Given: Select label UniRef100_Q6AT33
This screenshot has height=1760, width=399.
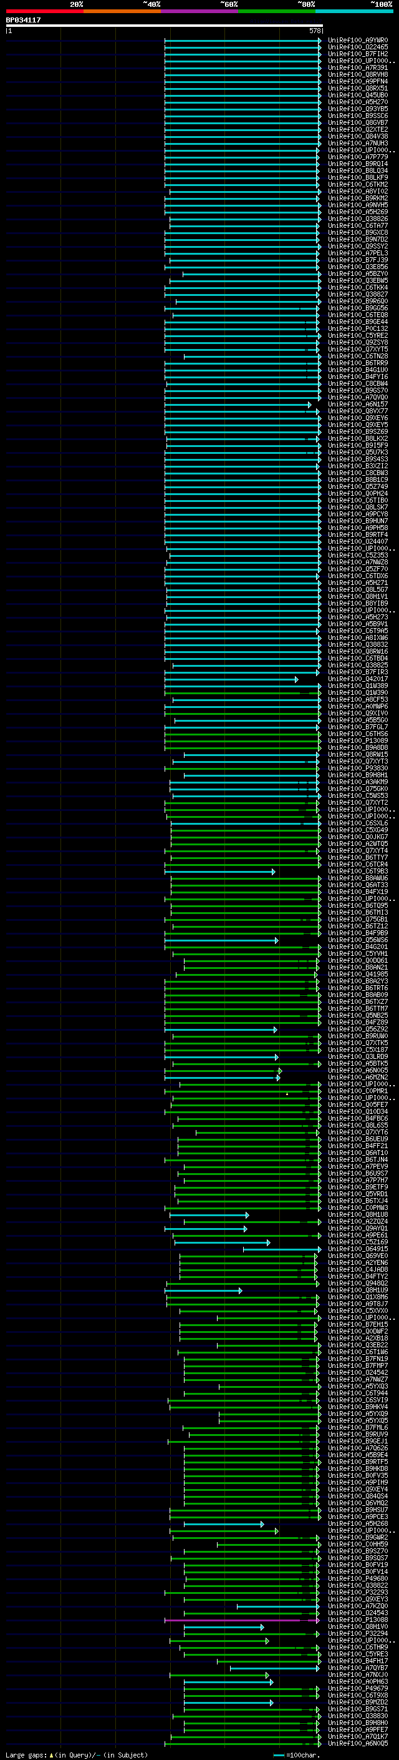Looking at the screenshot, I should point(358,885).
